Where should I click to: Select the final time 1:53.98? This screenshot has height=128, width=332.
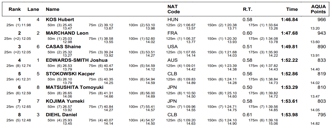[x=289, y=115]
